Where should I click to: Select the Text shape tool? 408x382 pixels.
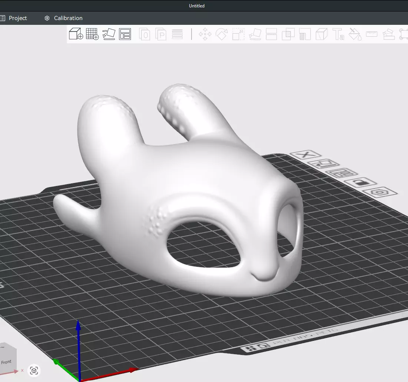click(338, 34)
